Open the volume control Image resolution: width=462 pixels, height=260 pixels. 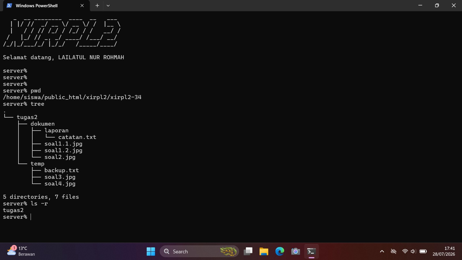pos(413,251)
